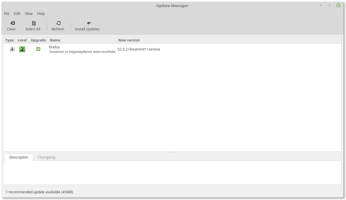This screenshot has height=200, width=346.
Task: Click the pane divider grip handle
Action: pos(172,152)
